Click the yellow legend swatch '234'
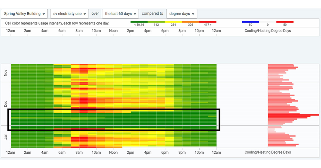This screenshot has width=321, height=168. pos(174,22)
